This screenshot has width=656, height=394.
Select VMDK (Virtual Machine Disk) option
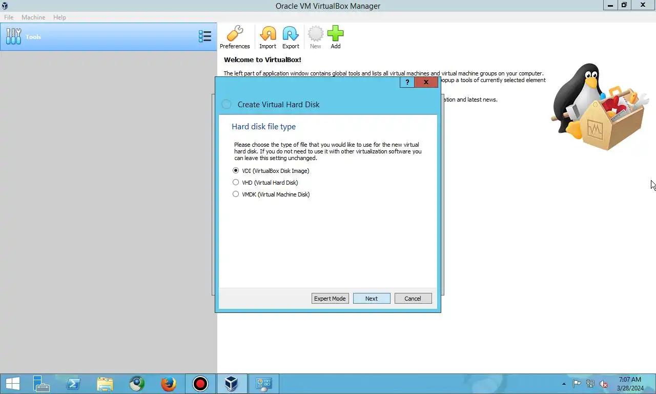point(272,194)
